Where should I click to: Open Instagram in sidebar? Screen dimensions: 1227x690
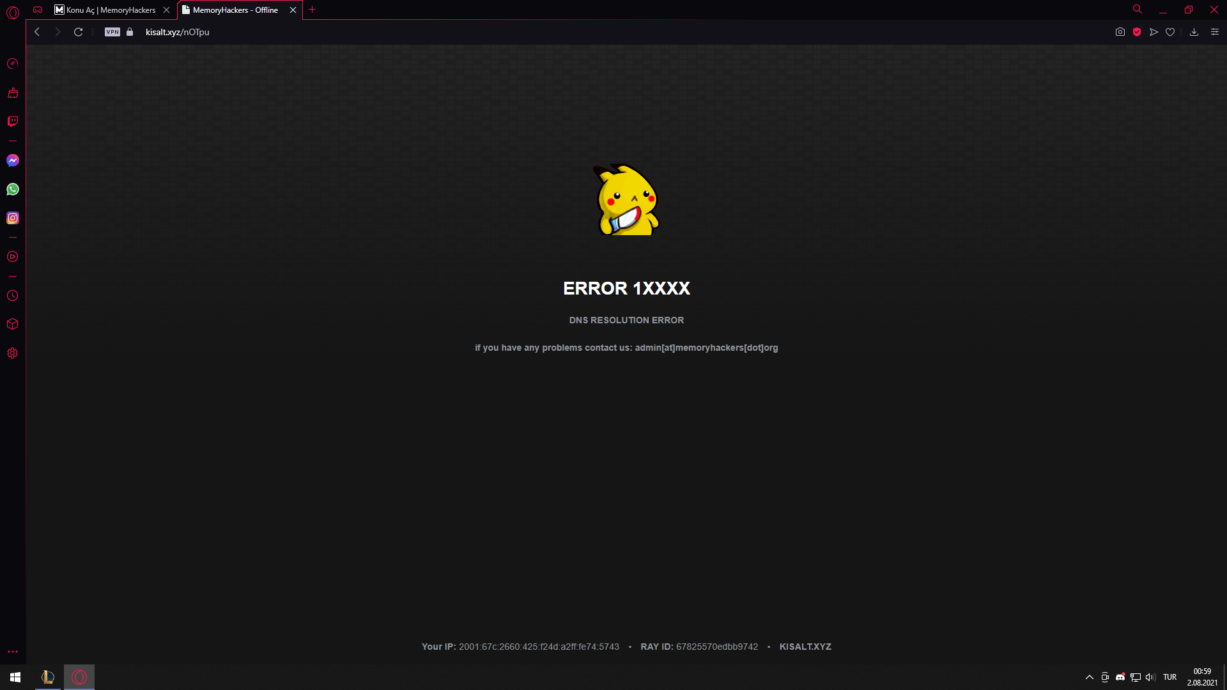point(13,218)
